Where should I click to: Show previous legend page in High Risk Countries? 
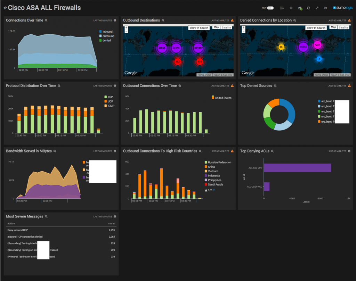click(206, 190)
